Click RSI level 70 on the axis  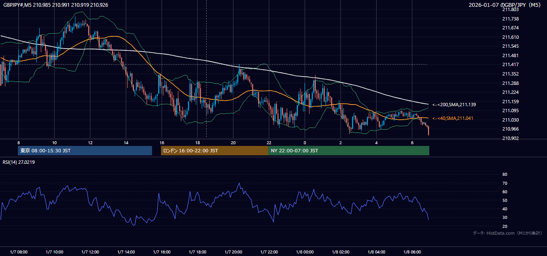tap(505, 183)
